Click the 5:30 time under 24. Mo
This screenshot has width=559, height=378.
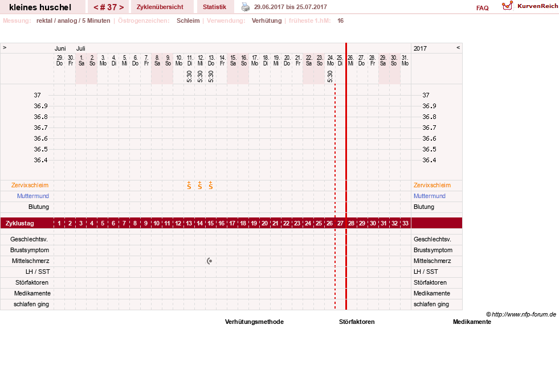pos(330,76)
